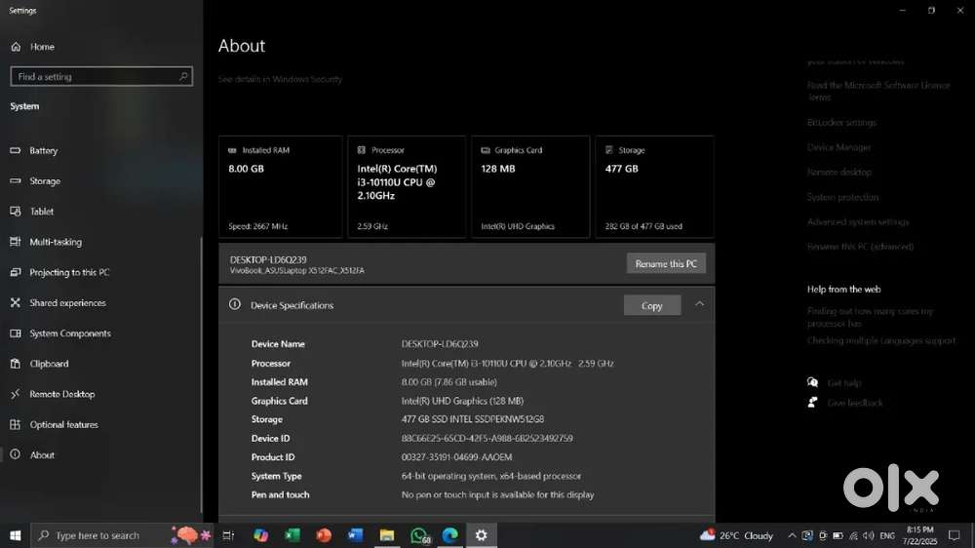
Task: Open Multi-tasking settings
Action: 56,242
